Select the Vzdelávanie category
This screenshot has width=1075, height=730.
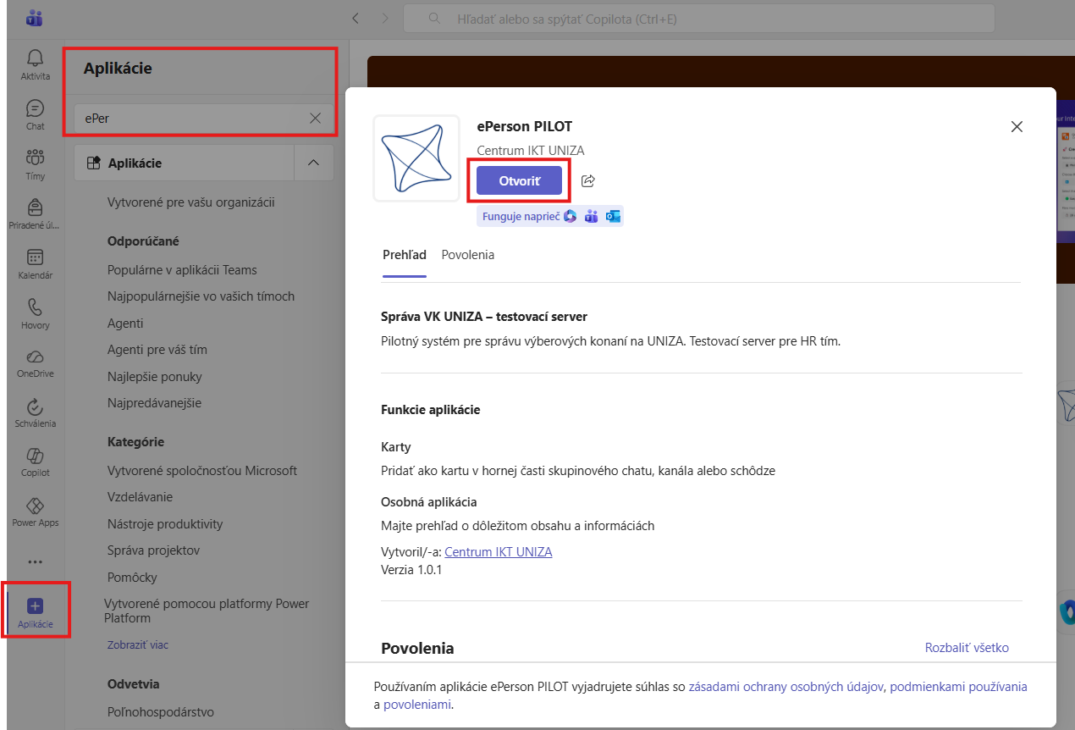pyautogui.click(x=141, y=497)
